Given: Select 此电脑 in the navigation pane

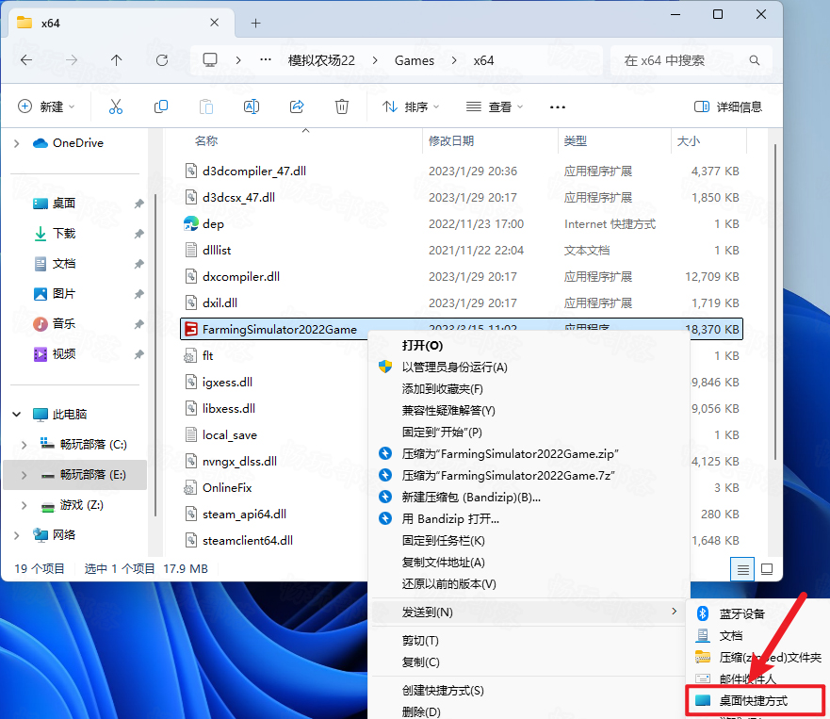Looking at the screenshot, I should (x=59, y=414).
